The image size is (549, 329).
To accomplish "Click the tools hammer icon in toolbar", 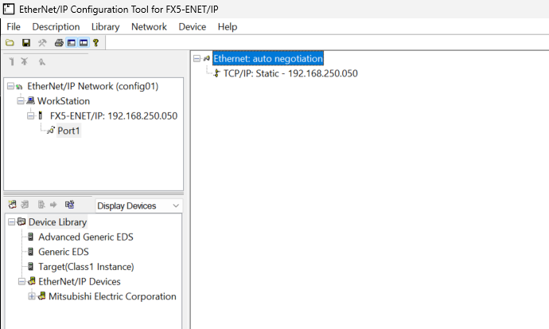I will (42, 42).
